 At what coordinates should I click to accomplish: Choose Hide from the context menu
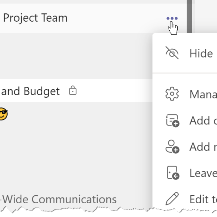point(201,54)
